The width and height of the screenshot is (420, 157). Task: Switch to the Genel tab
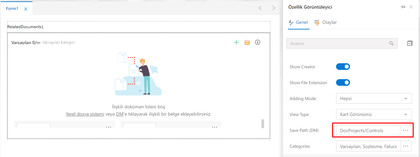299,23
